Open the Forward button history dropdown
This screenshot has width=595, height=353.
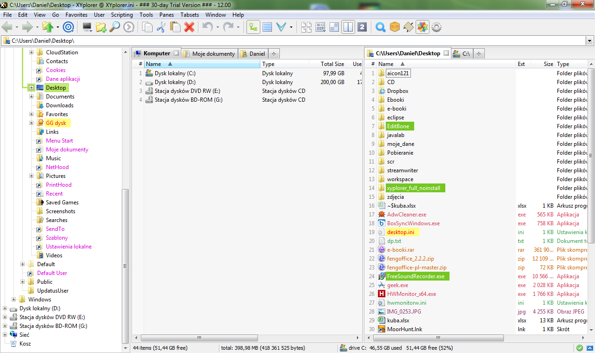(x=37, y=27)
